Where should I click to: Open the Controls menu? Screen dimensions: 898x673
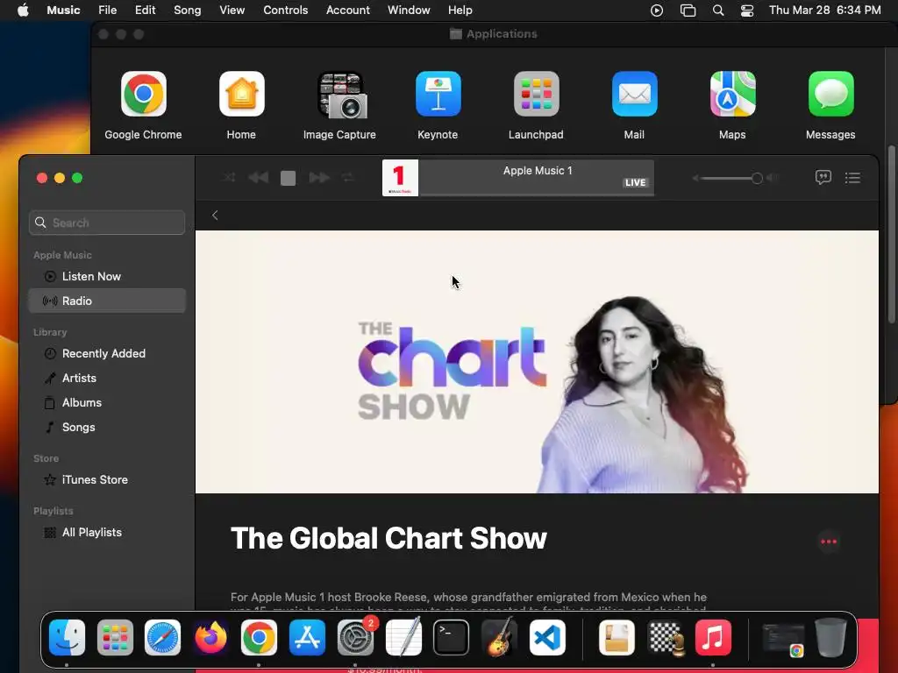point(285,11)
